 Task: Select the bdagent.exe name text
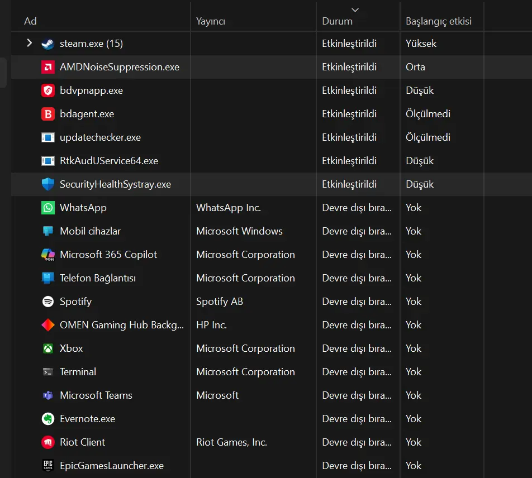[87, 114]
